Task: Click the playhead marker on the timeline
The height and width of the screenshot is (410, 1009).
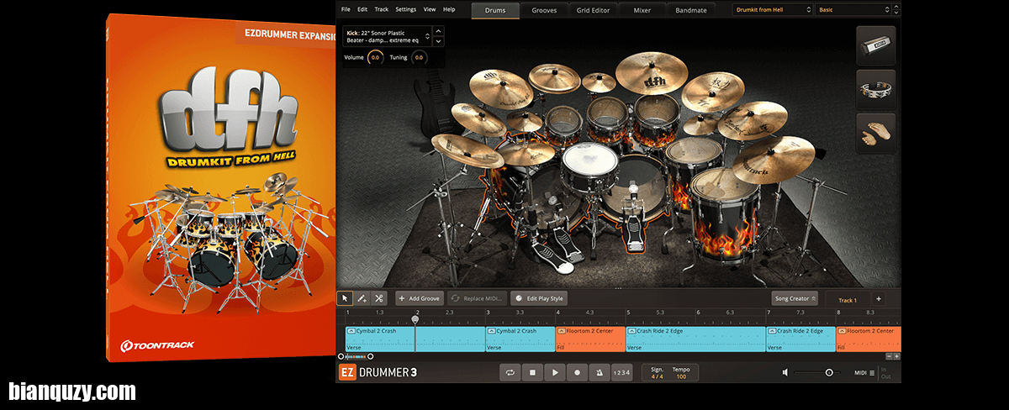Action: (x=415, y=319)
